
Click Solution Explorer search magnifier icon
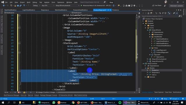180,16
